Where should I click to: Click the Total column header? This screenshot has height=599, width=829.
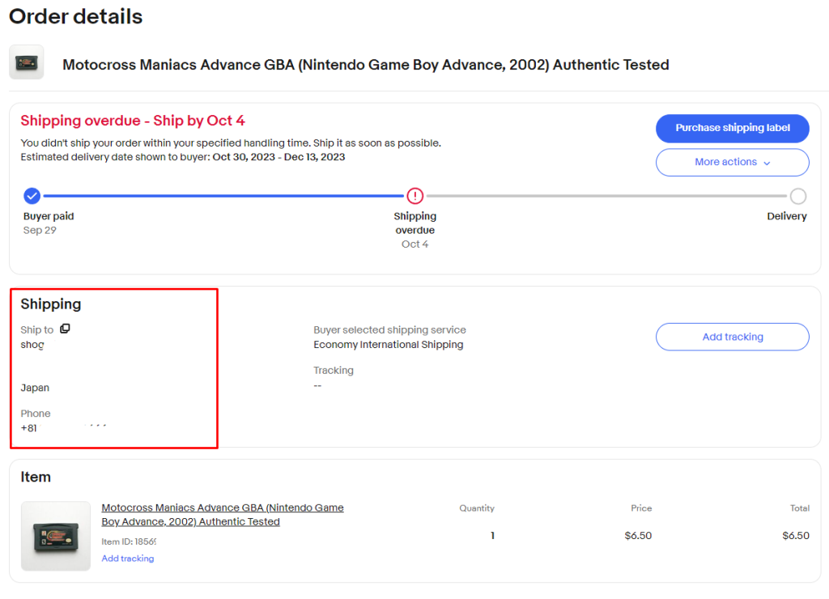pyautogui.click(x=800, y=508)
